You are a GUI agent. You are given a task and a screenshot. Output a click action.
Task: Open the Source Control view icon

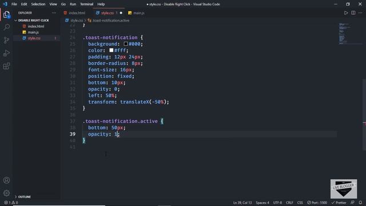point(6,40)
